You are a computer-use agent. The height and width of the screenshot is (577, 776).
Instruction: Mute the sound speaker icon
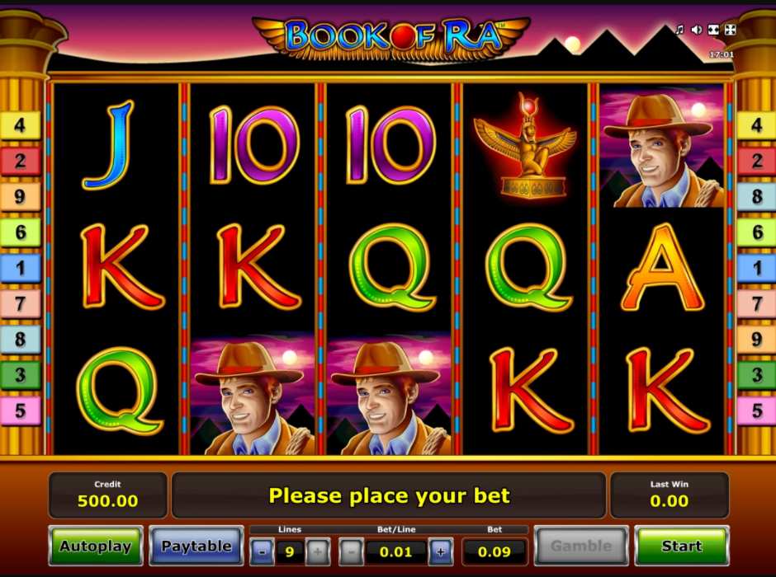[x=696, y=30]
